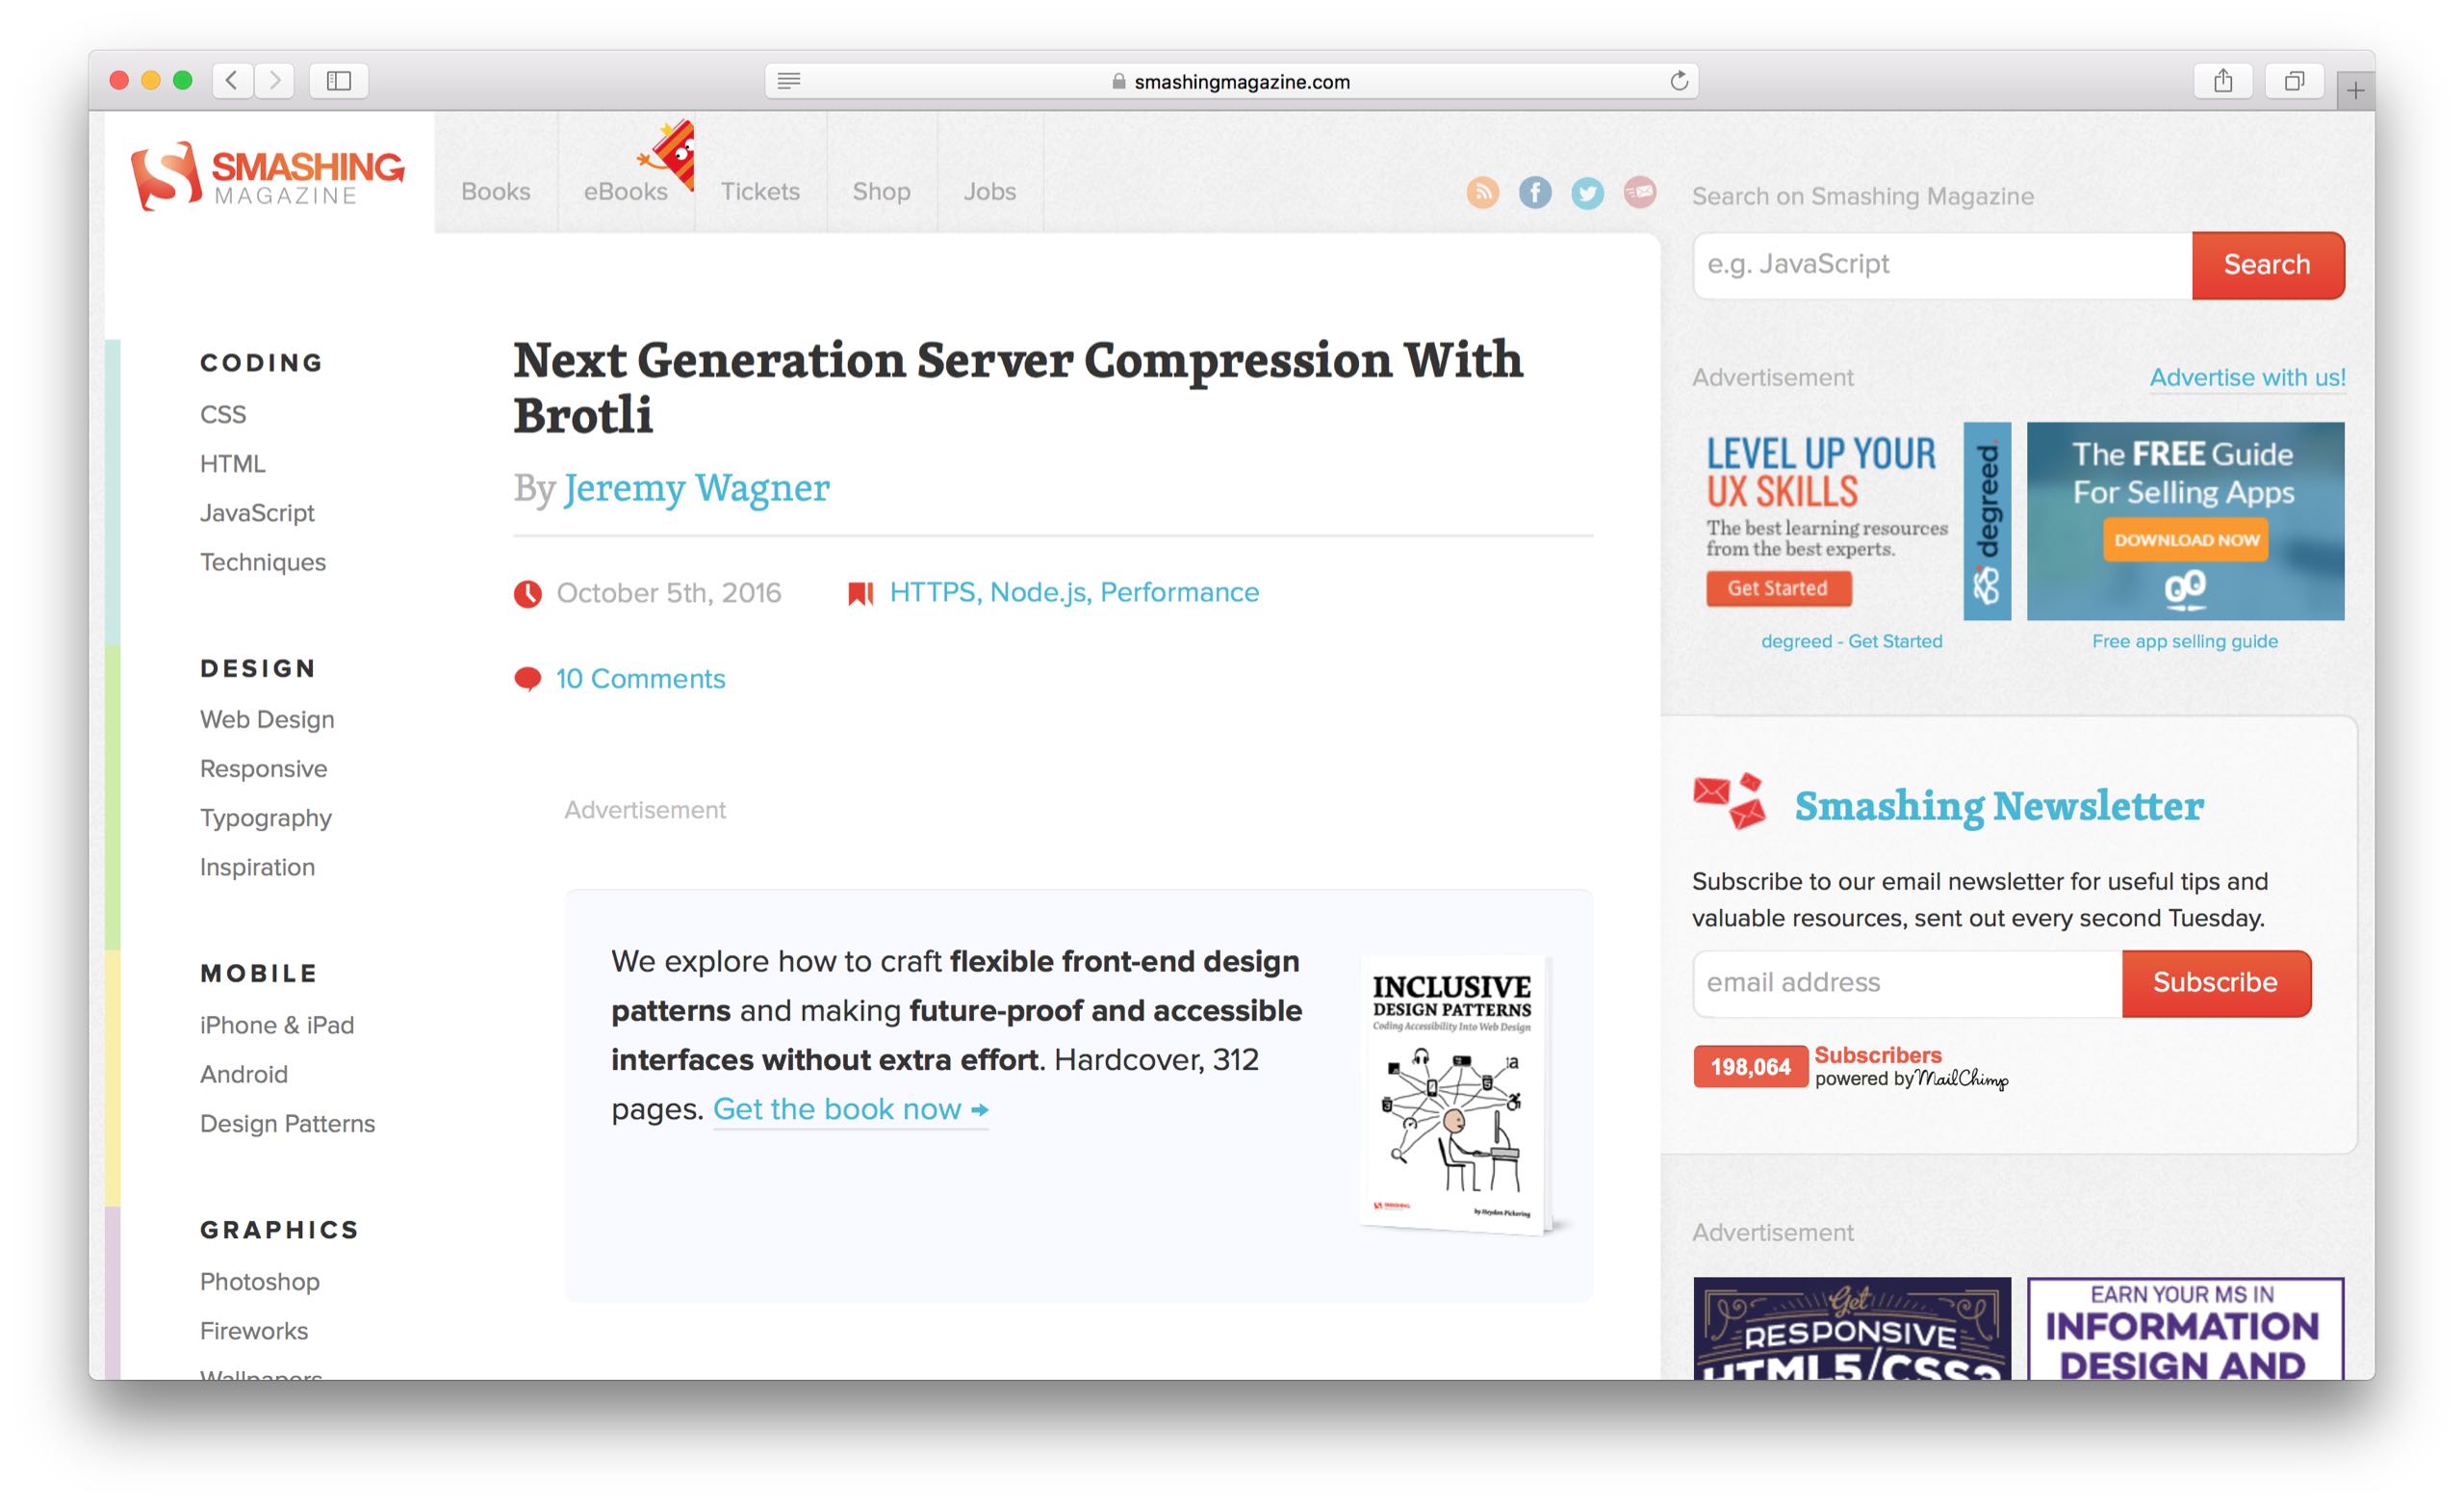Open the CODING category heading
Image resolution: width=2464 pixels, height=1507 pixels.
(261, 362)
